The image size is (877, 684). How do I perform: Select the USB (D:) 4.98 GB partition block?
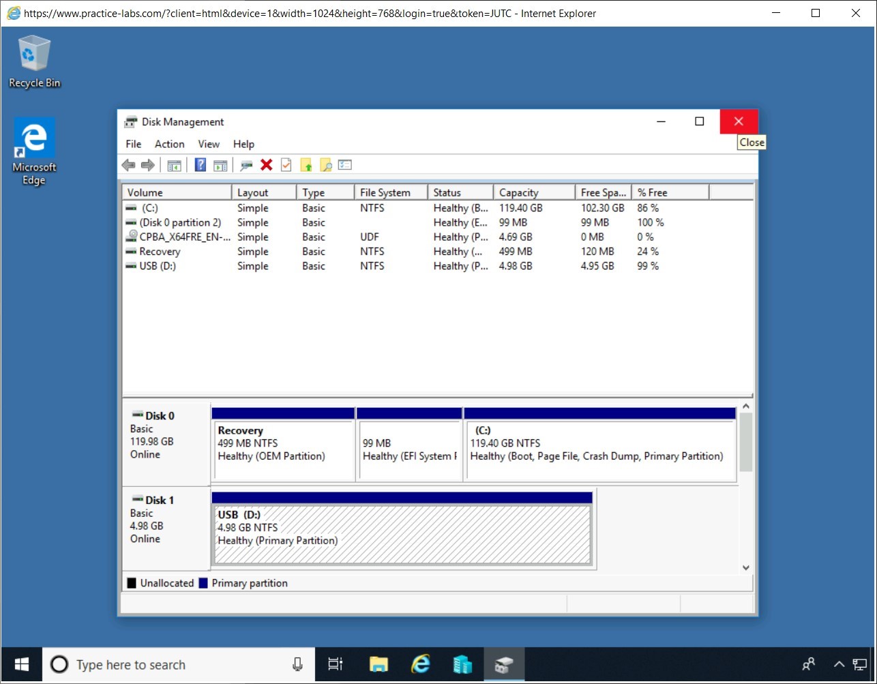coord(402,529)
